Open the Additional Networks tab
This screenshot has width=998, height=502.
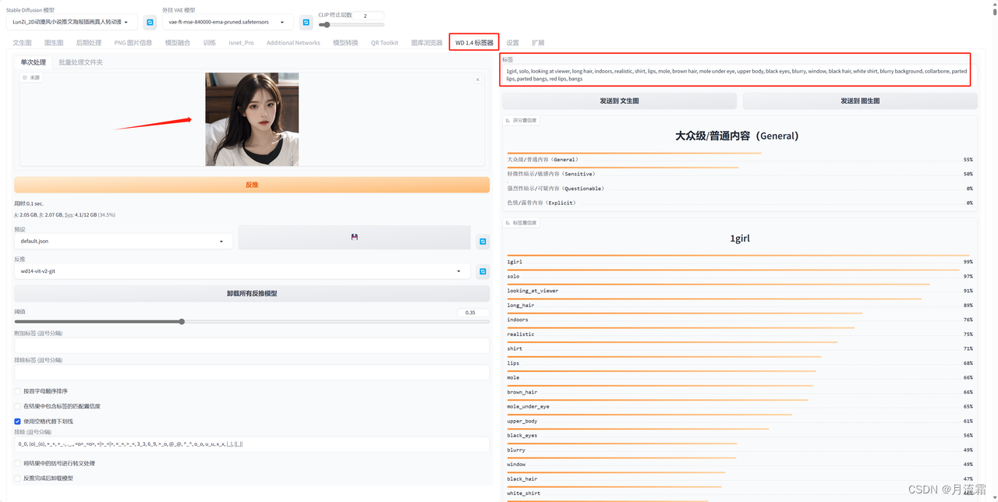click(x=293, y=43)
